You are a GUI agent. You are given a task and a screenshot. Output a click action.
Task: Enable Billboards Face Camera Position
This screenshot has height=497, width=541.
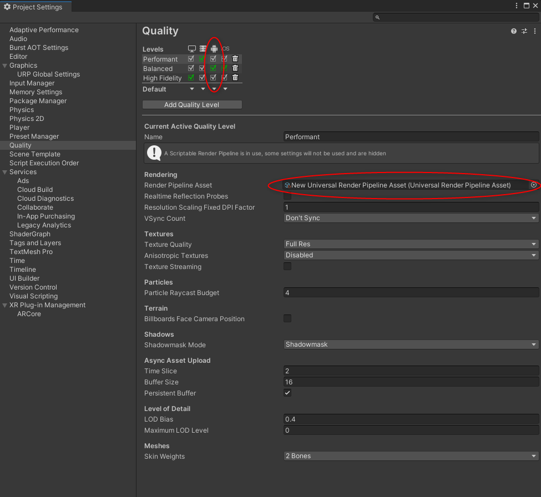click(287, 318)
